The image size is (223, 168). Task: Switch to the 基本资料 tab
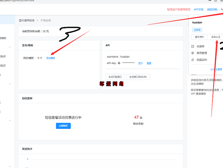point(199,37)
